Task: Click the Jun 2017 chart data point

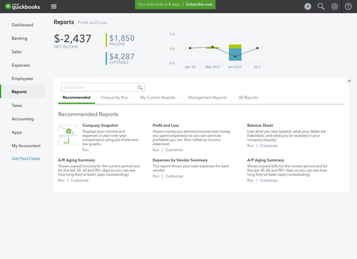Action: click(x=235, y=56)
